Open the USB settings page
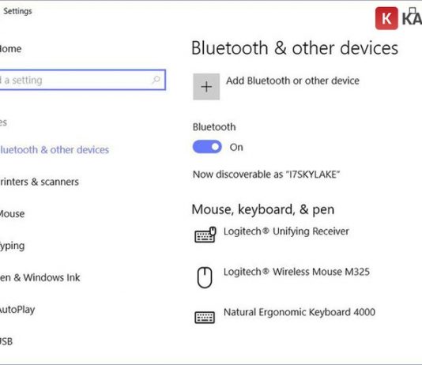Image resolution: width=422 pixels, height=365 pixels. (x=6, y=341)
